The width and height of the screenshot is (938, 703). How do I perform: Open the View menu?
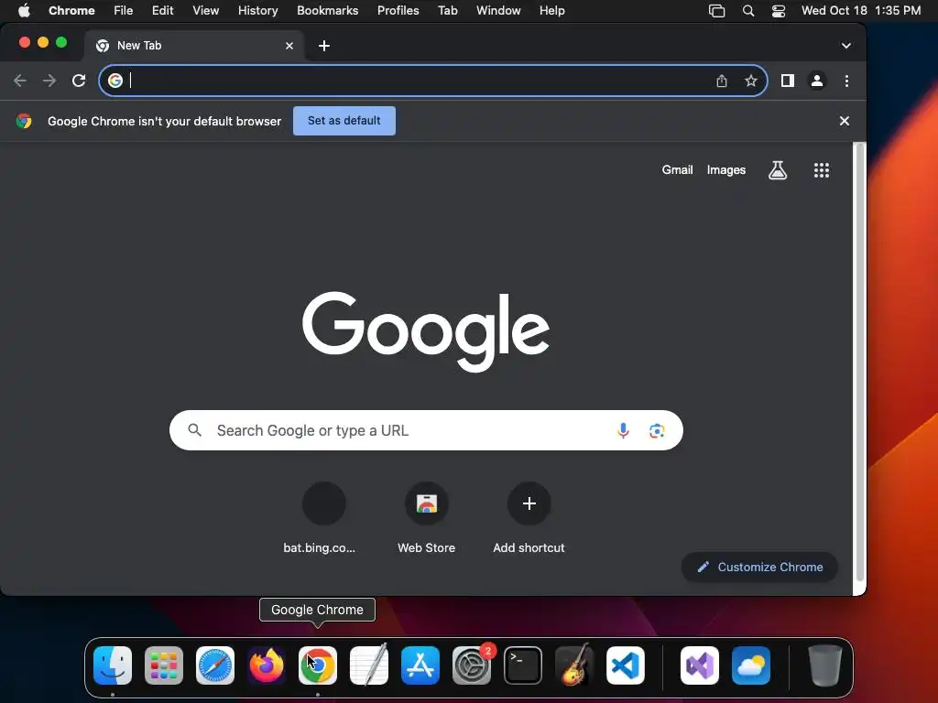[x=205, y=11]
